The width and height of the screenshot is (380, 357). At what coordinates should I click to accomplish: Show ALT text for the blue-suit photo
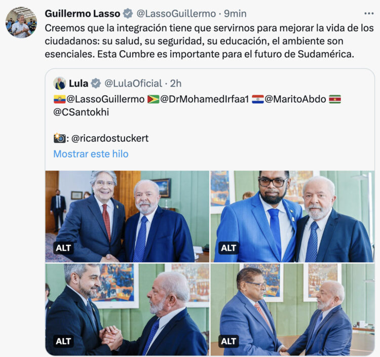[229, 248]
